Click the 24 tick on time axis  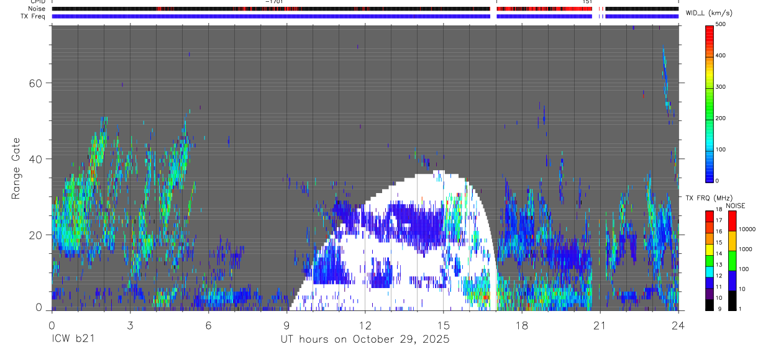pos(678,325)
